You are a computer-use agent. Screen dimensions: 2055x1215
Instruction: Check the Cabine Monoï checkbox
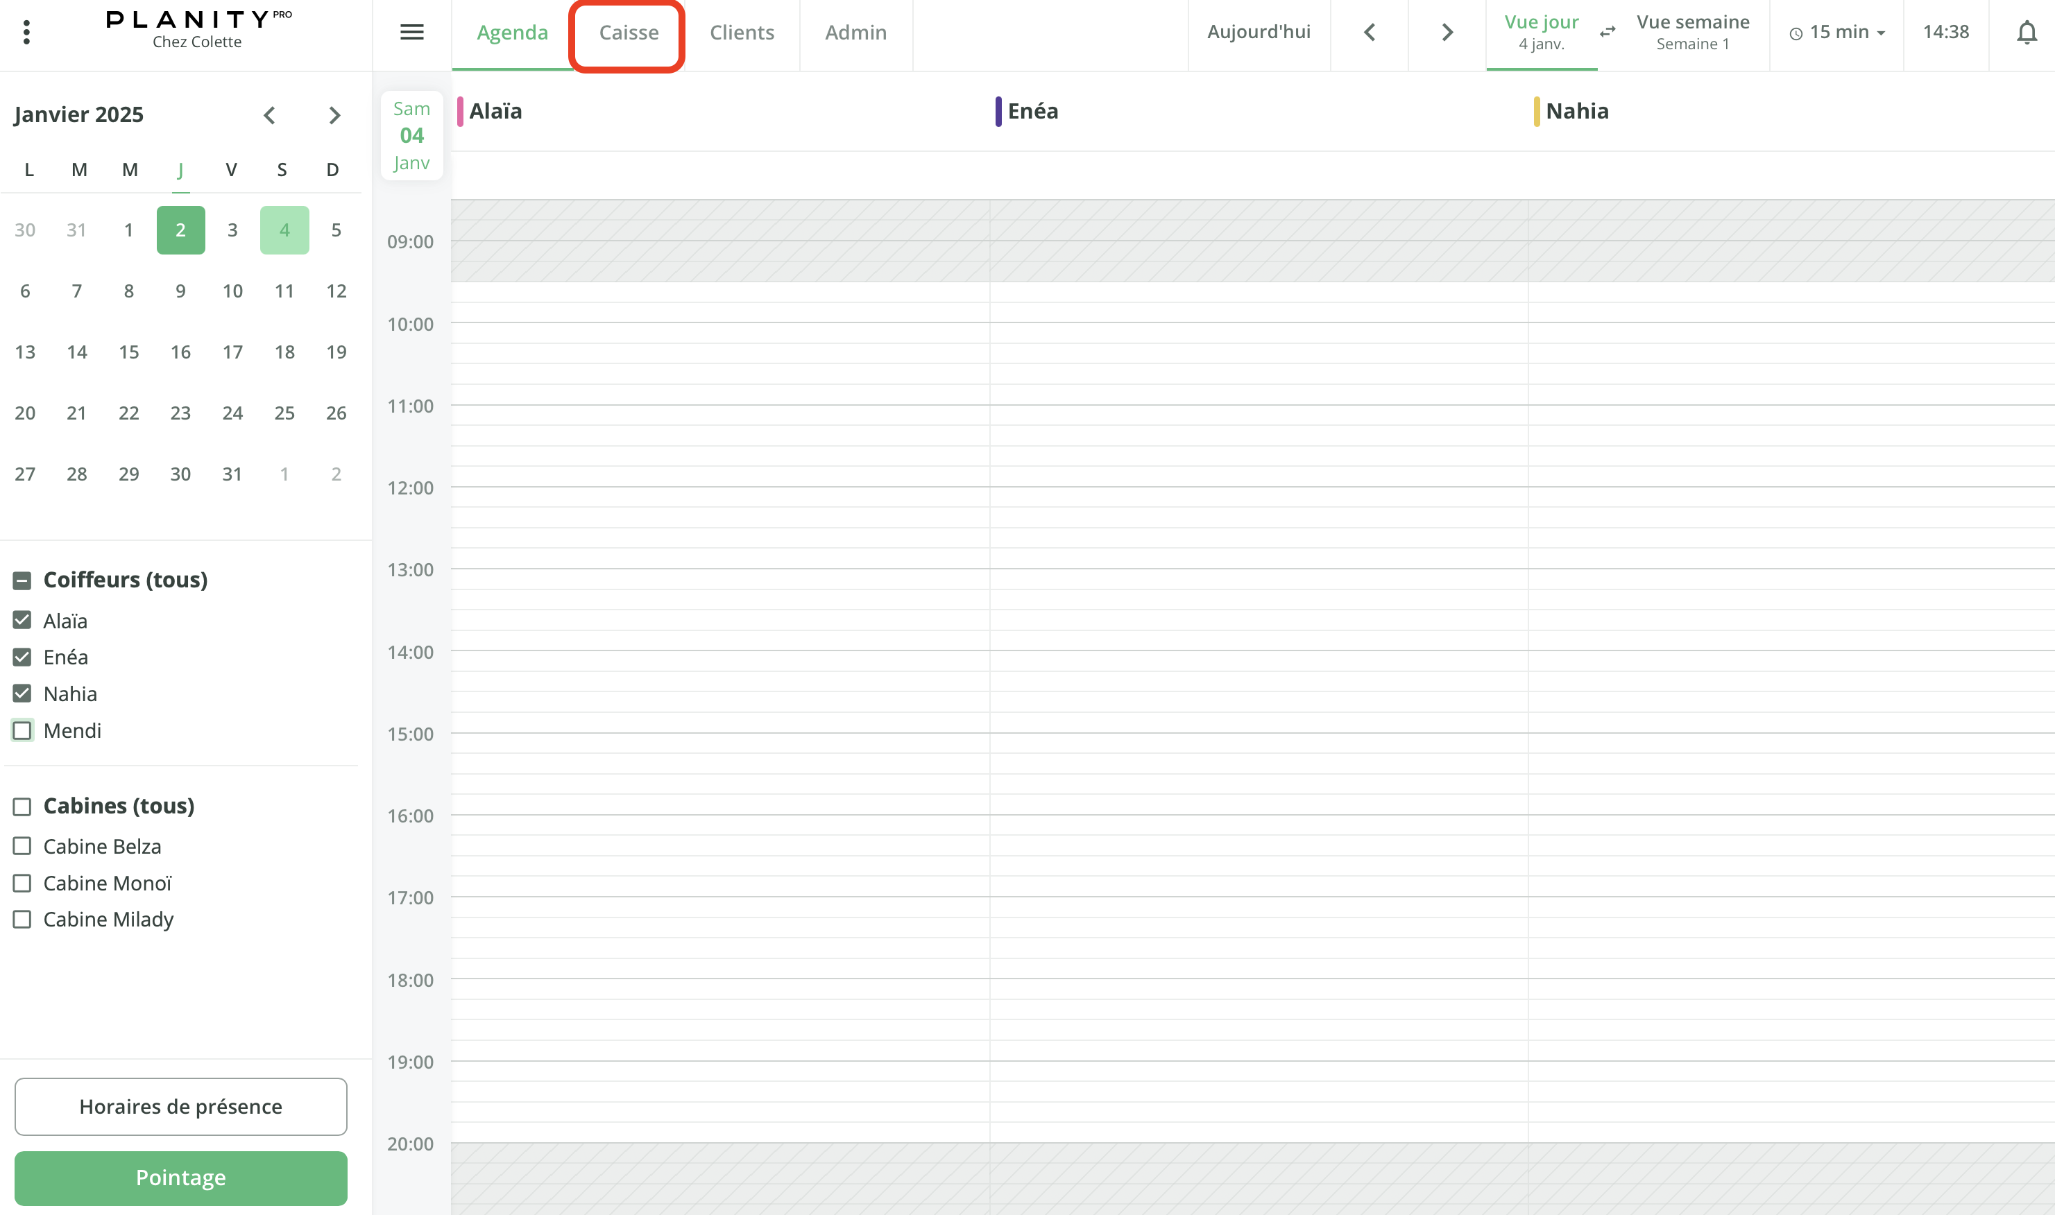[x=22, y=884]
